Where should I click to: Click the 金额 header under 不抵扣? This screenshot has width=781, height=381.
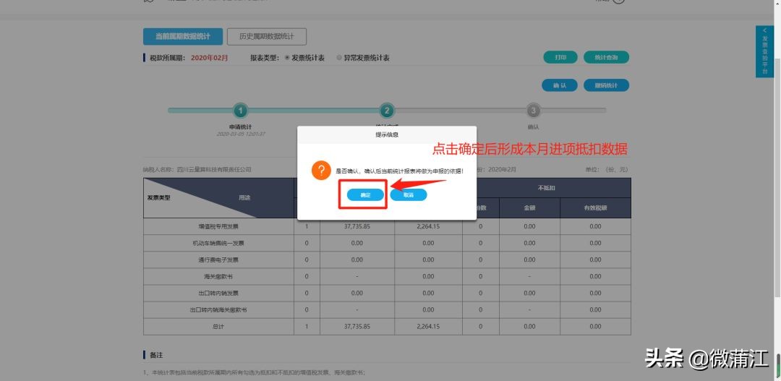click(x=529, y=207)
